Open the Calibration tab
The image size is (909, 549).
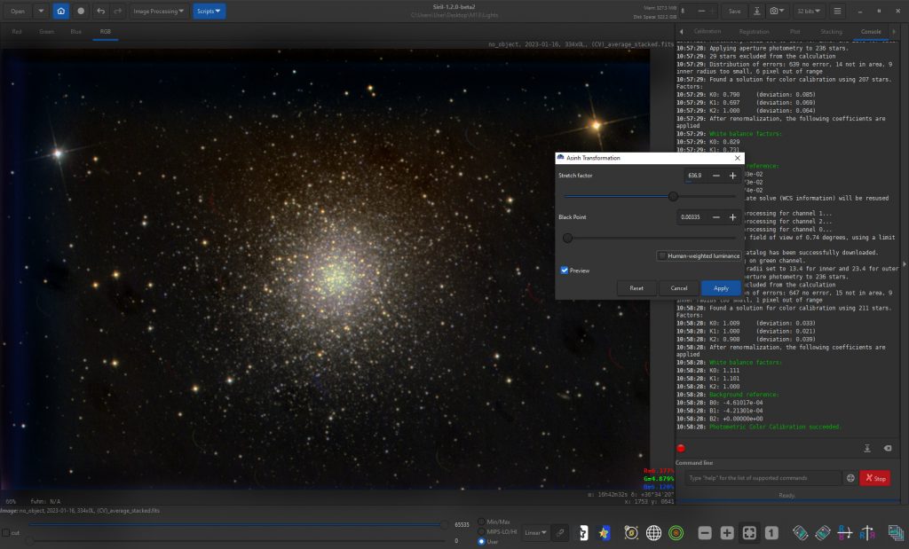tap(707, 31)
